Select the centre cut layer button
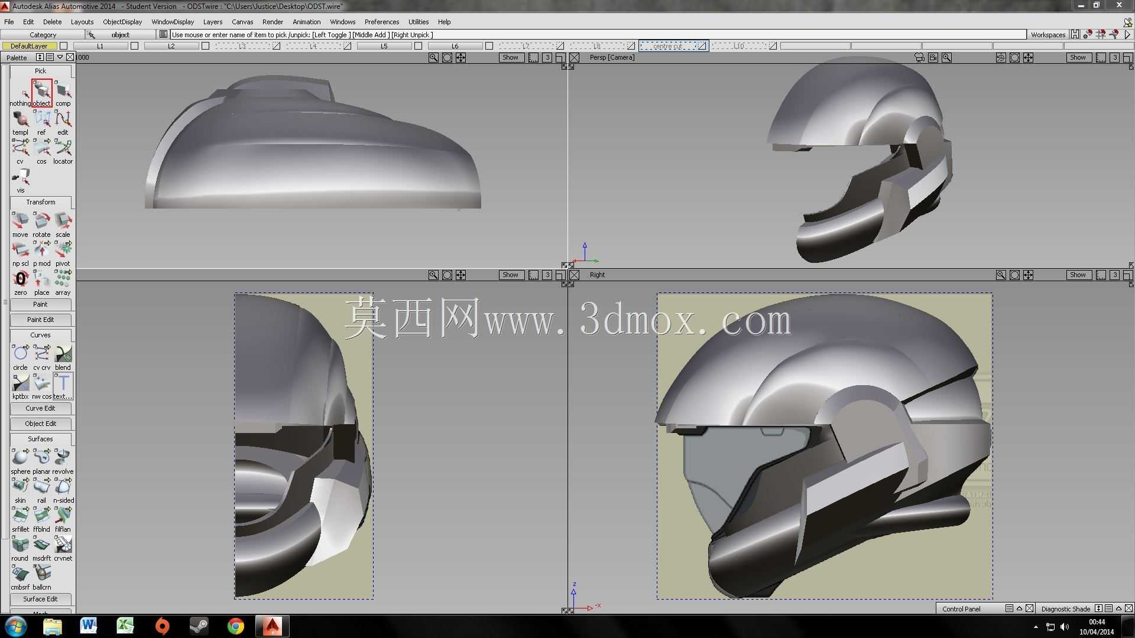The image size is (1135, 638). pos(668,46)
